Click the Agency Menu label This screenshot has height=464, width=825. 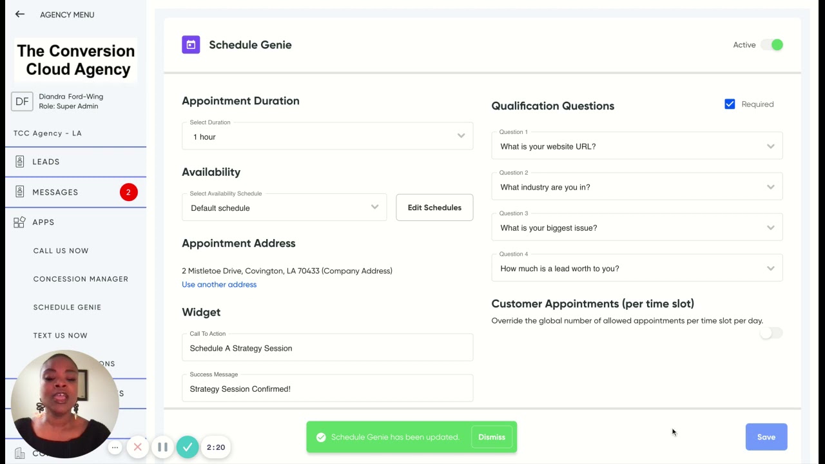[67, 14]
